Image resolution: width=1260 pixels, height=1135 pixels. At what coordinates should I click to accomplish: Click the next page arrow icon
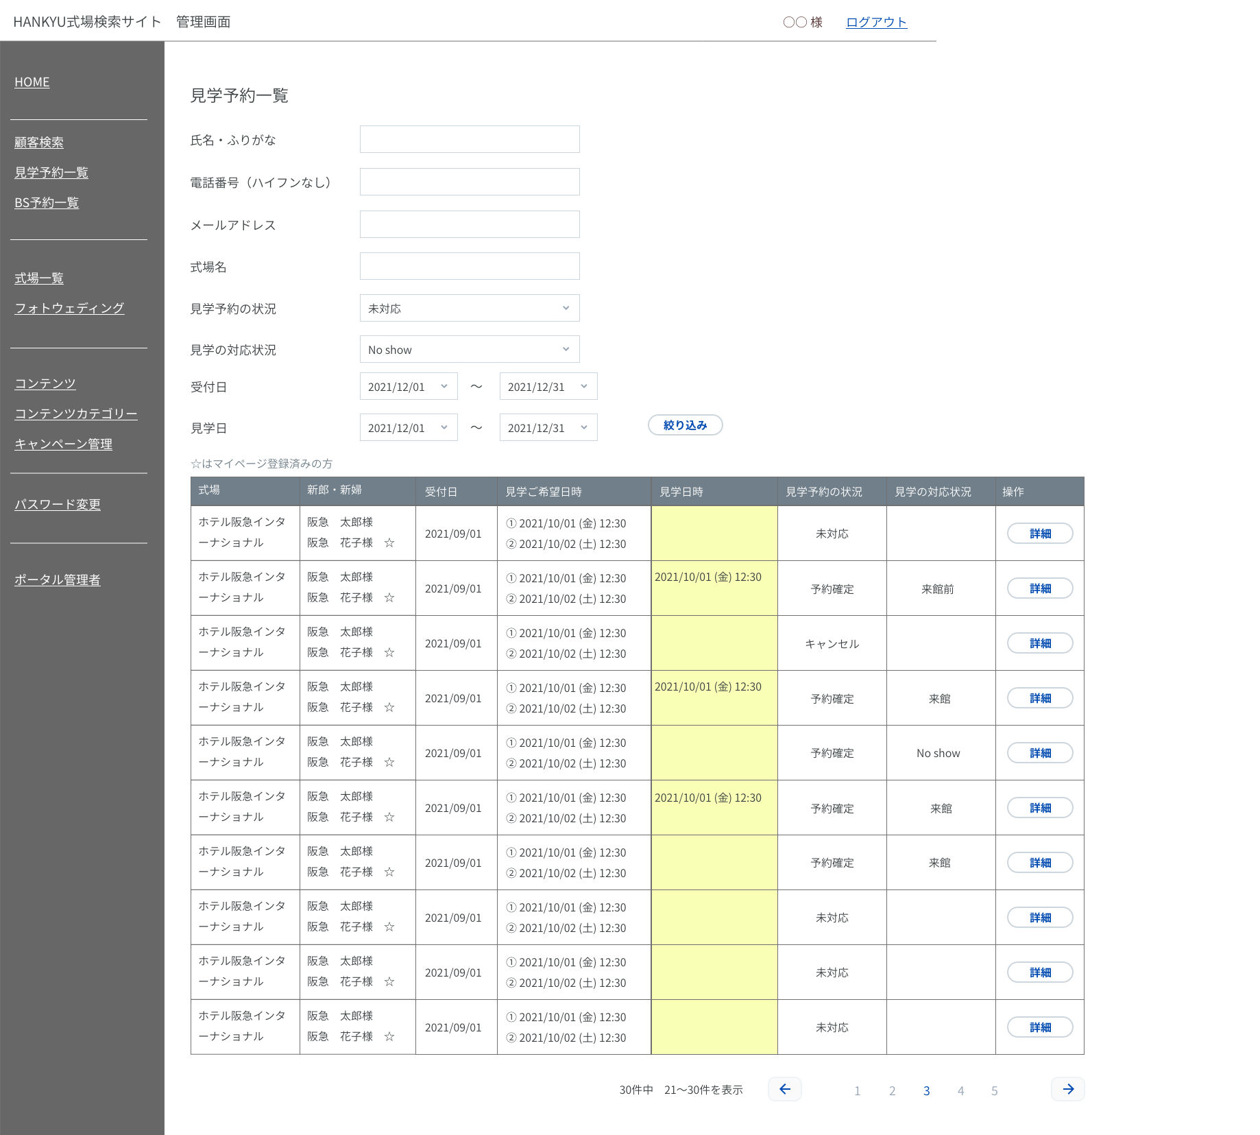(1067, 1089)
